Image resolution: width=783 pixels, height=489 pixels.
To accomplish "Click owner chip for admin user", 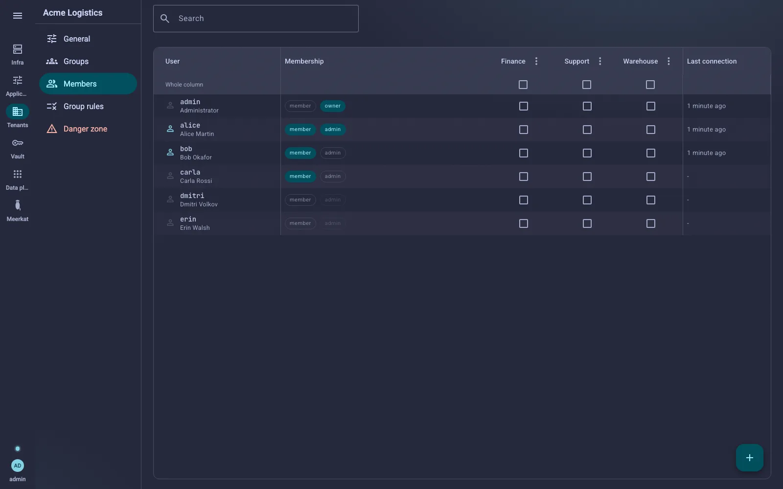I will click(x=333, y=106).
